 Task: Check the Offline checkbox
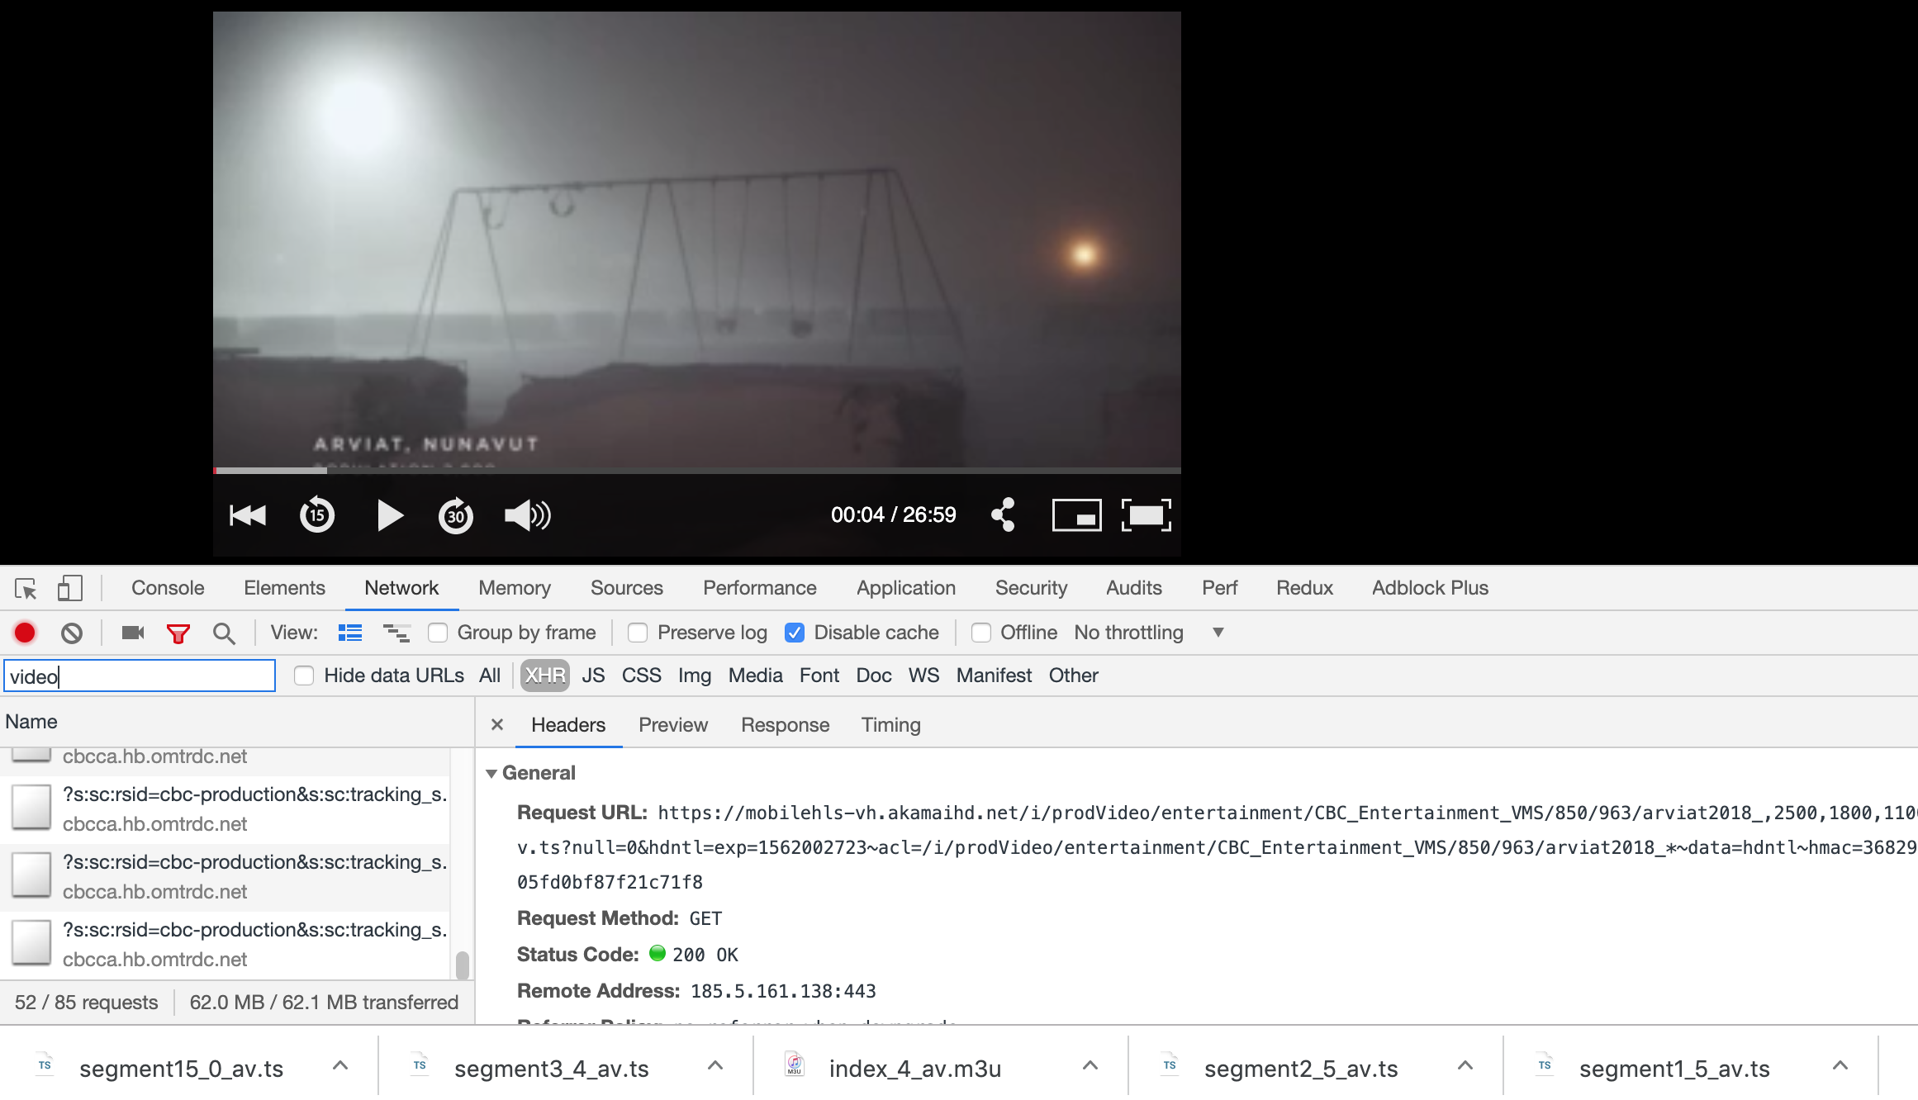click(x=981, y=633)
